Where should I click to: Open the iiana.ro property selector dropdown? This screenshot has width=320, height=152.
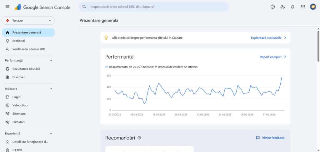pos(28,21)
